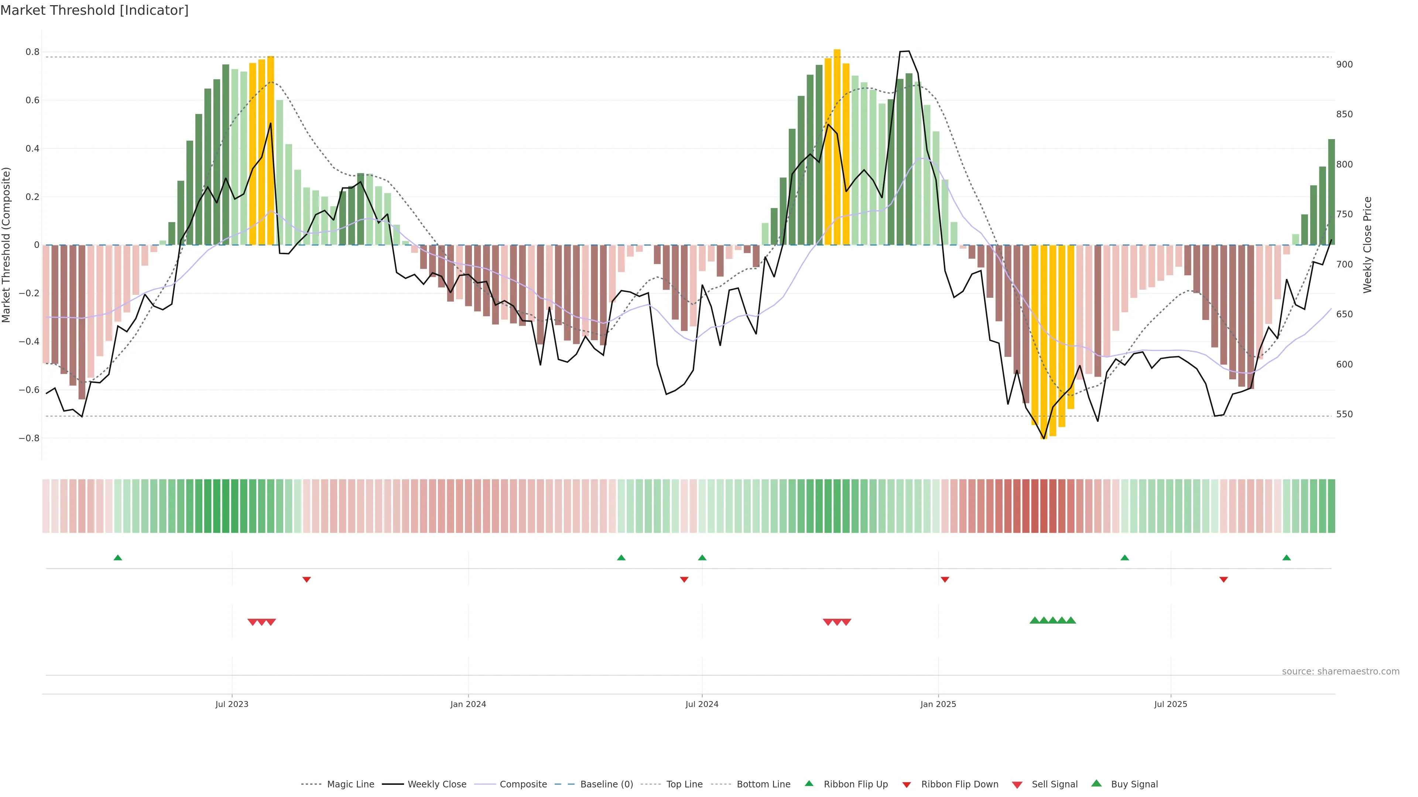Click the Sell Signal legend triangle icon
The width and height of the screenshot is (1418, 797).
coord(1017,784)
